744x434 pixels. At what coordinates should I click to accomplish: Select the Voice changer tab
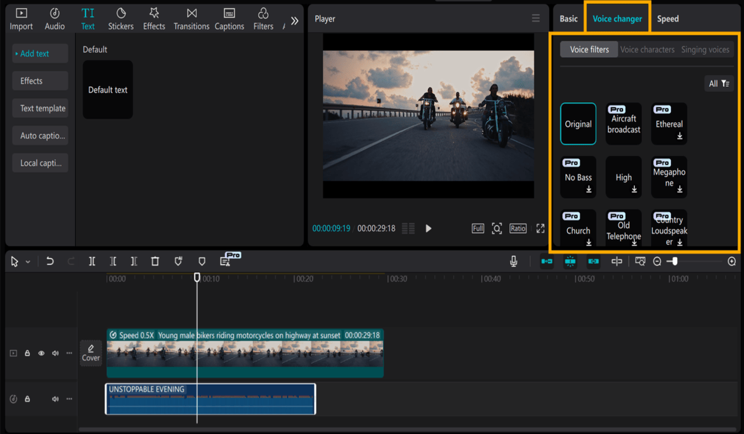click(x=618, y=19)
